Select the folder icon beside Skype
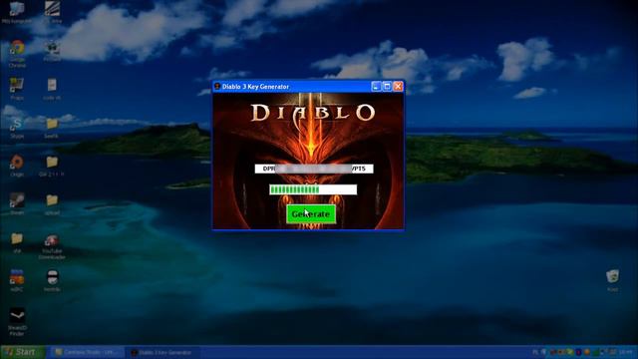 pos(52,128)
